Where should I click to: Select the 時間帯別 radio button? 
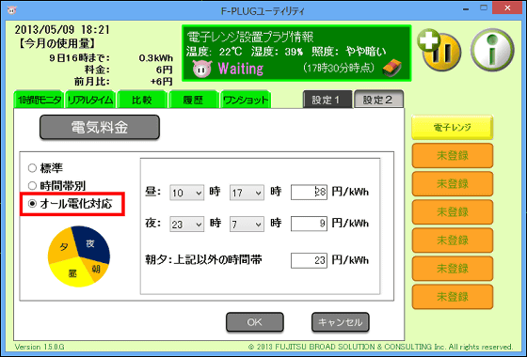32,186
